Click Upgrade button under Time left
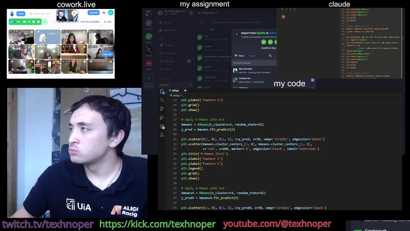 [x=107, y=54]
